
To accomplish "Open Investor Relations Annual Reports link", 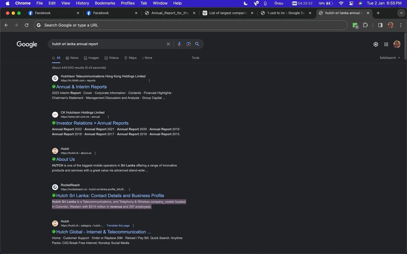I will point(92,123).
